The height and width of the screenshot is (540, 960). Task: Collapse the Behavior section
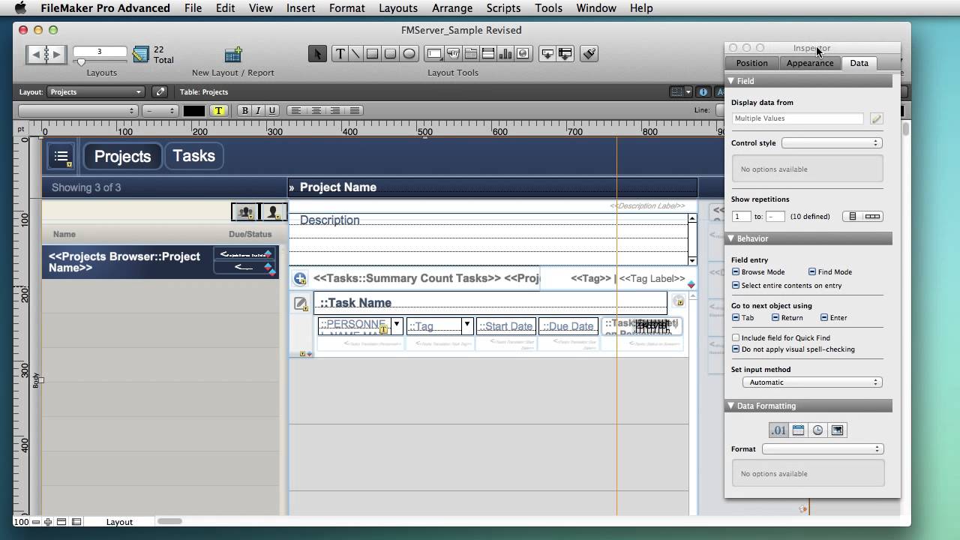(x=731, y=238)
